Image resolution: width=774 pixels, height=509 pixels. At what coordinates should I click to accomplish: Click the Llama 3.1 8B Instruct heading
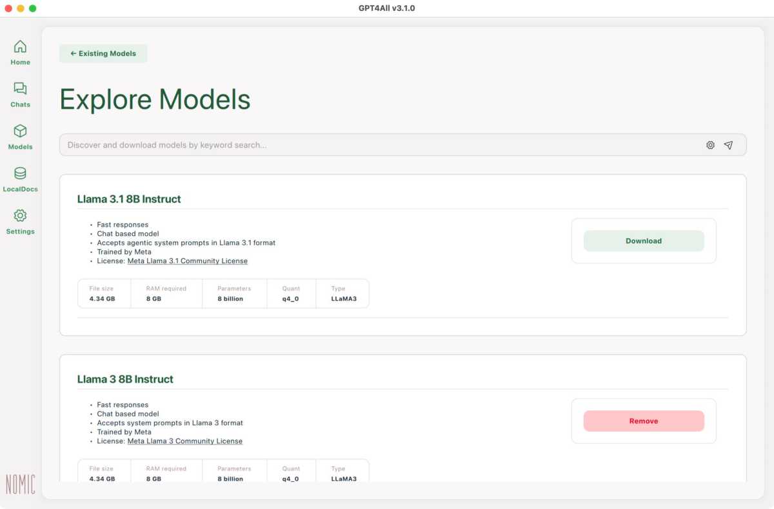(129, 199)
